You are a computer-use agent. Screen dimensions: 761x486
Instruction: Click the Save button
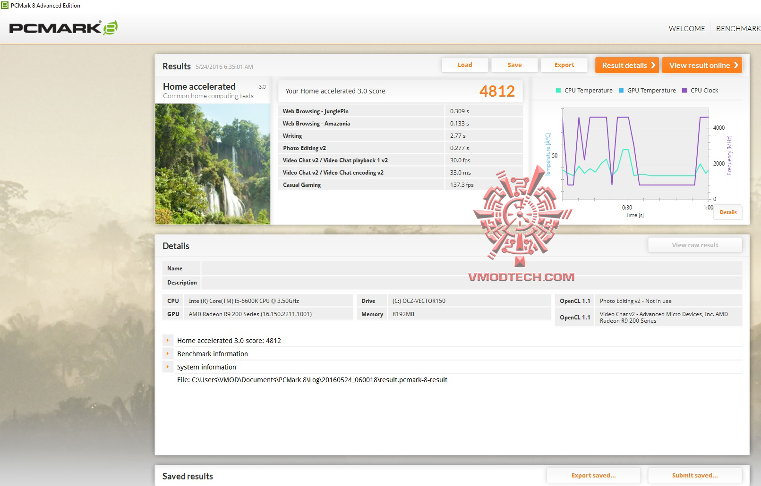click(514, 65)
